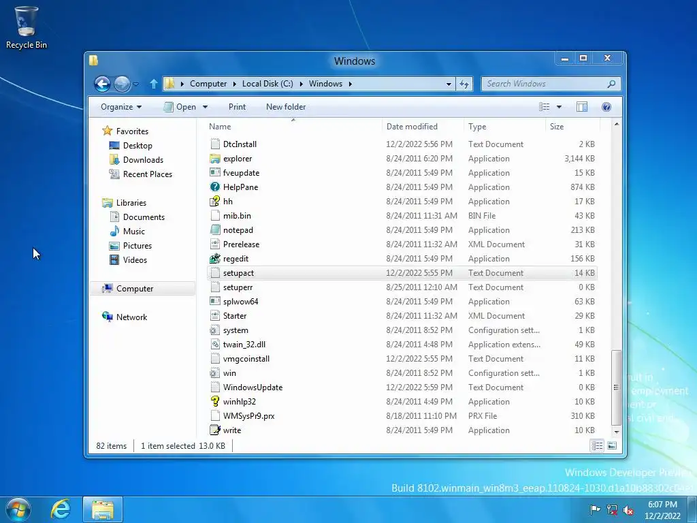
Task: Open Windows Explorer taskbar button
Action: [x=103, y=509]
